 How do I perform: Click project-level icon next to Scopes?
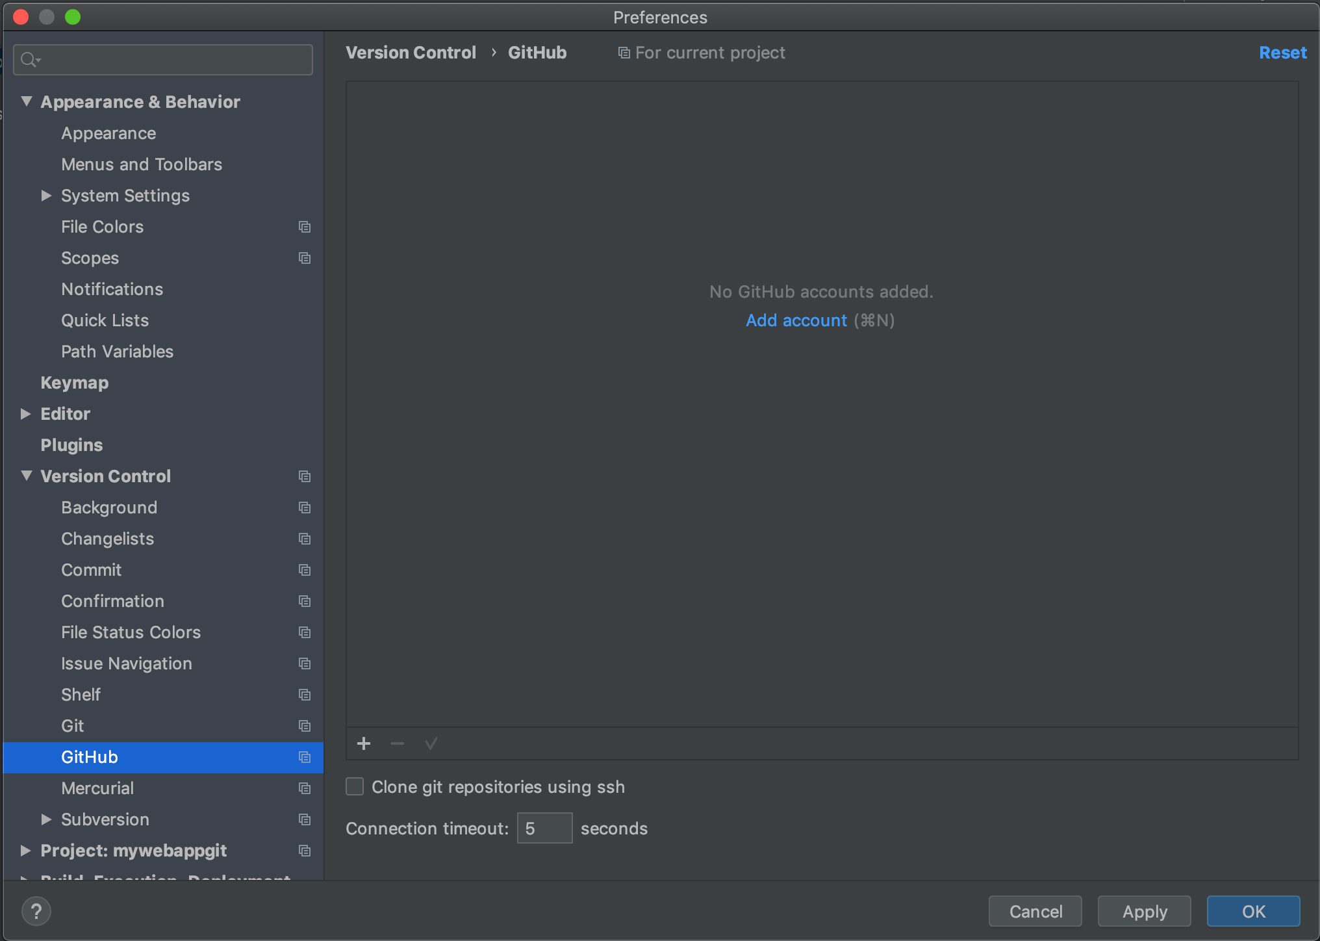point(304,258)
